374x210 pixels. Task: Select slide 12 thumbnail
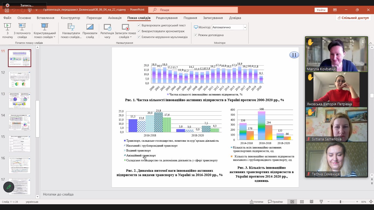pyautogui.click(x=19, y=80)
